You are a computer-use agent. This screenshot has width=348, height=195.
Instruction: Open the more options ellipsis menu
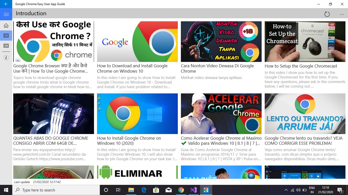point(342,14)
